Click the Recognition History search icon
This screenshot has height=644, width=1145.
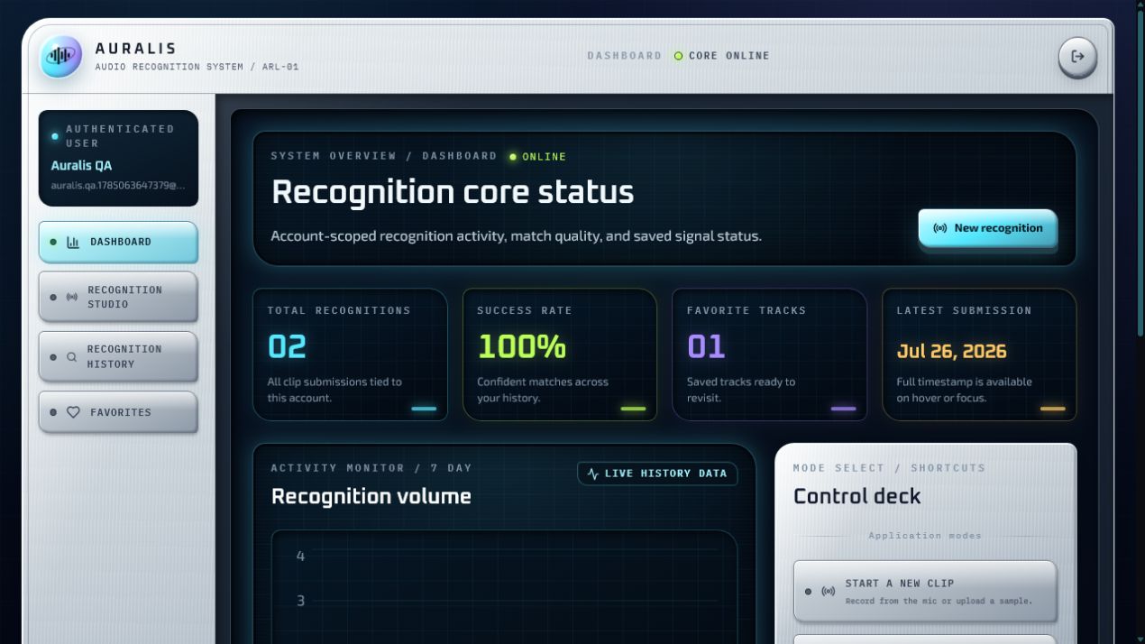point(72,357)
